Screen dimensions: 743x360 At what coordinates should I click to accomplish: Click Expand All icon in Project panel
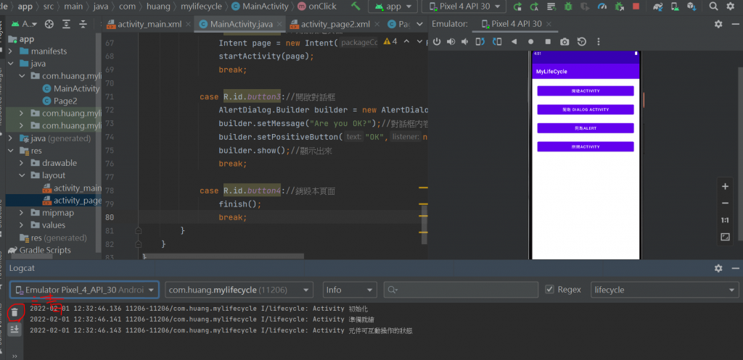click(66, 24)
